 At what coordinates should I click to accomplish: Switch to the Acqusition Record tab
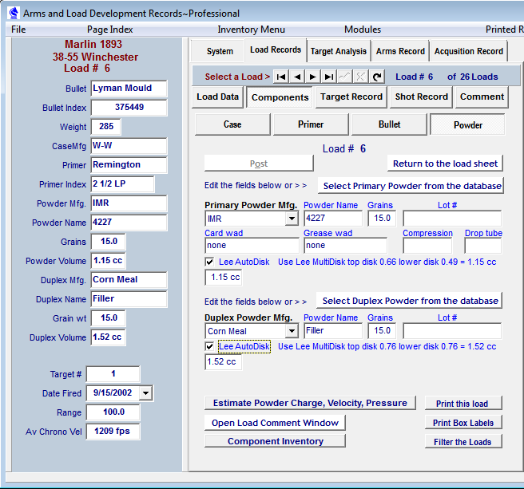[x=469, y=51]
